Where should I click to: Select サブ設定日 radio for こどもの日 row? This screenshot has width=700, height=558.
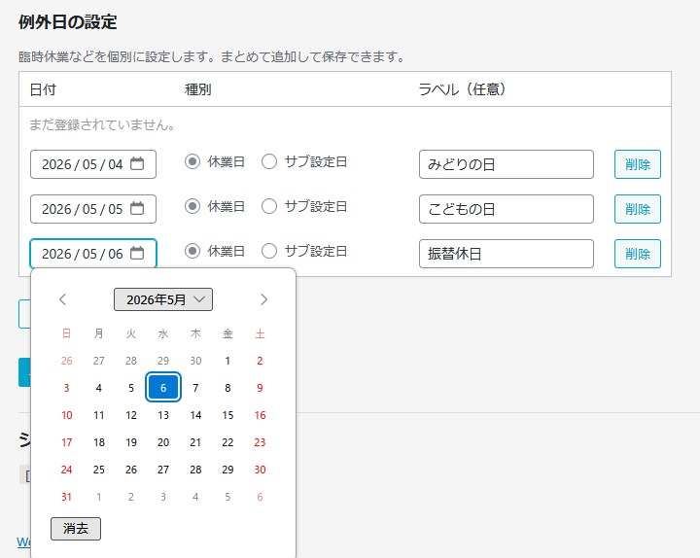coord(269,206)
